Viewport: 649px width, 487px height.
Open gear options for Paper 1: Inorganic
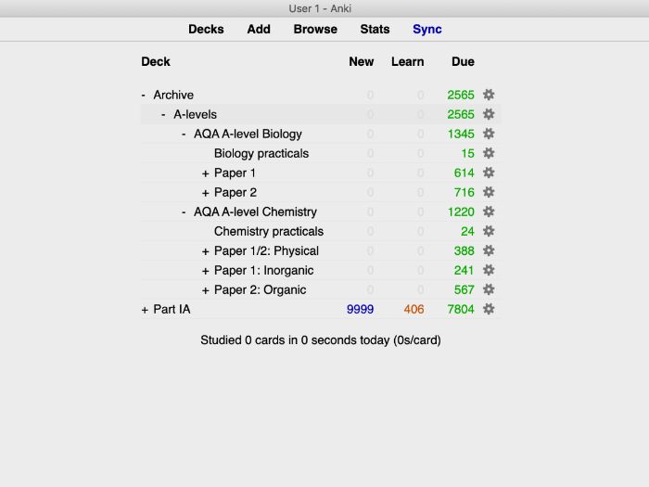489,270
